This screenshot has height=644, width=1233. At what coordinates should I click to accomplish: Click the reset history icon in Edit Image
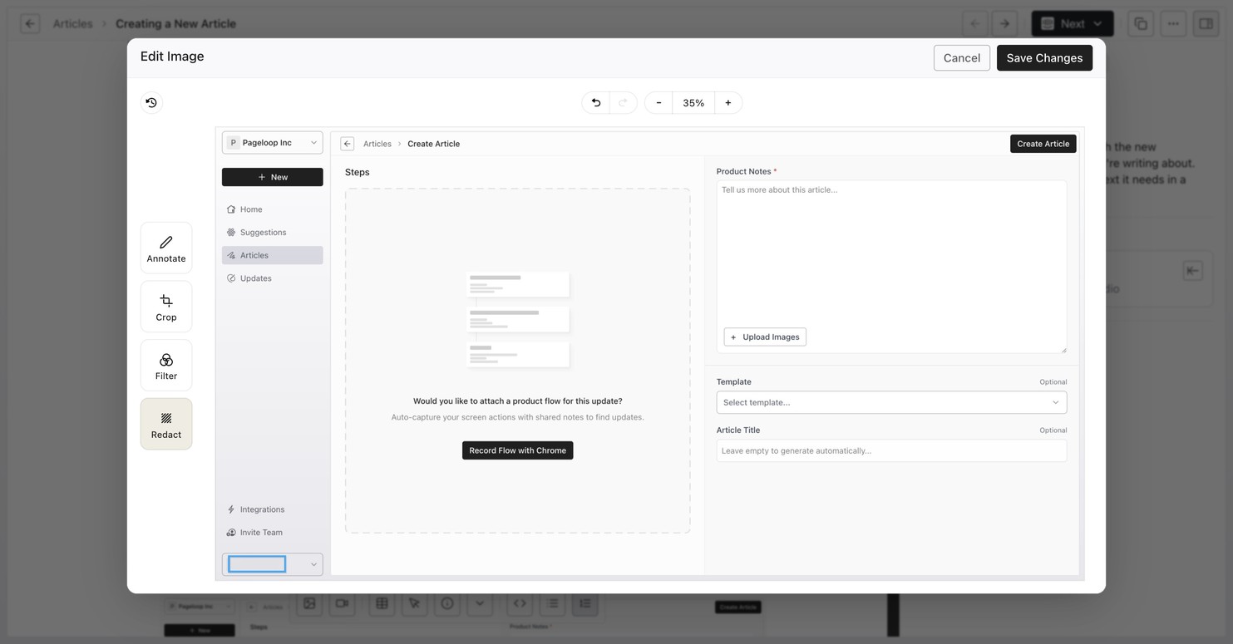coord(151,102)
